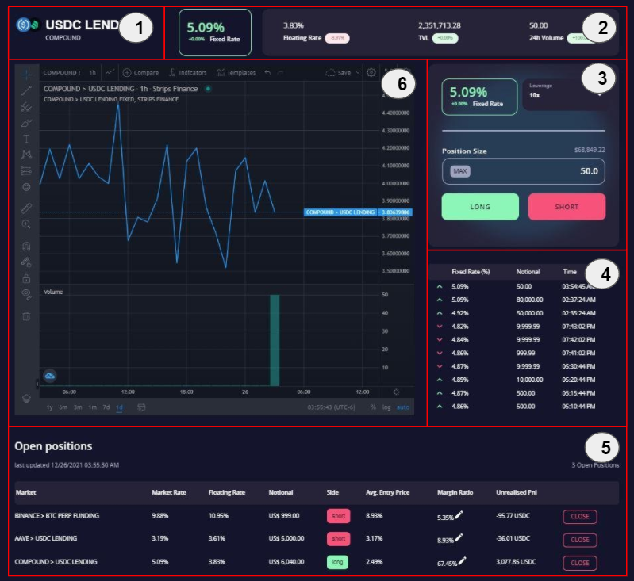634x581 pixels.
Task: Open the 1h interval selector
Action: 93,72
